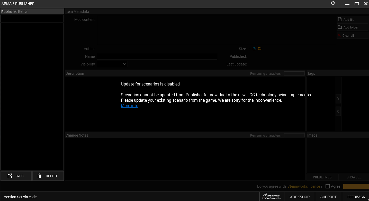Click inside the Change Notes text area

tap(185, 159)
